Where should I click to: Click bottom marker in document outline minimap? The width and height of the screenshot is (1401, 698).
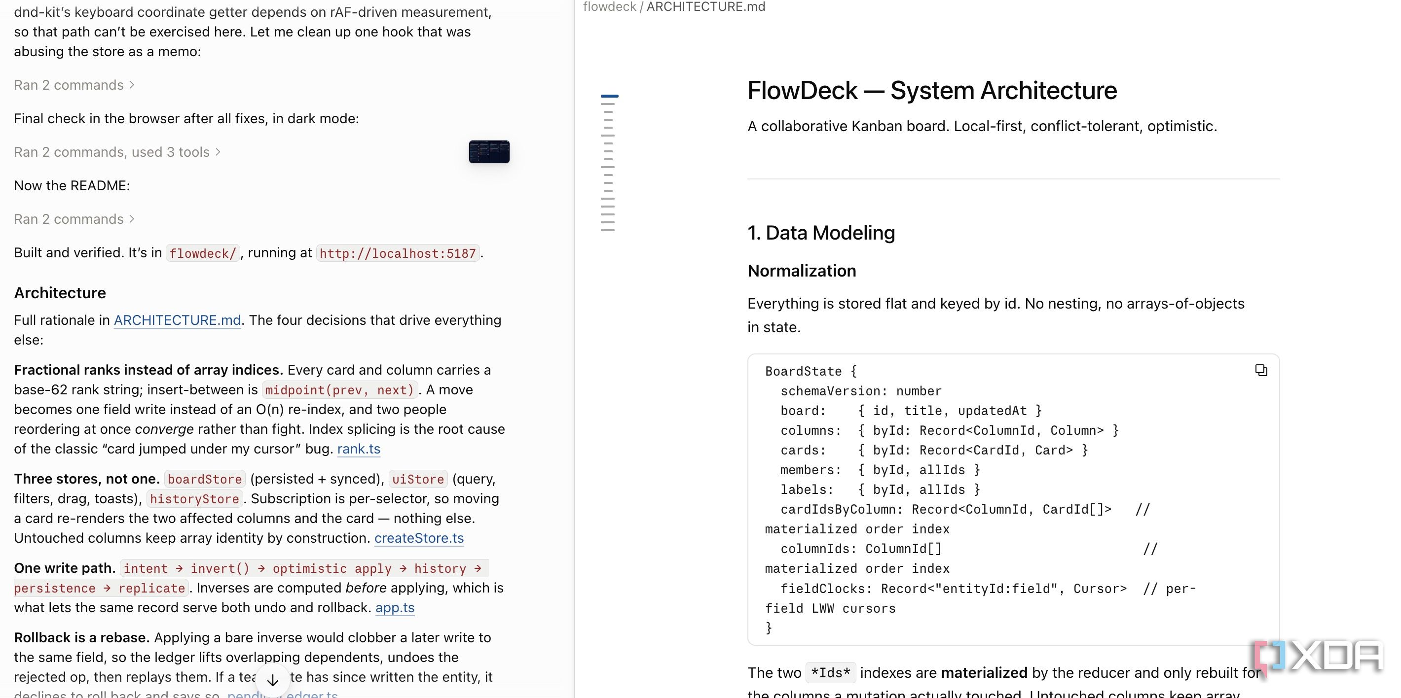pos(607,231)
